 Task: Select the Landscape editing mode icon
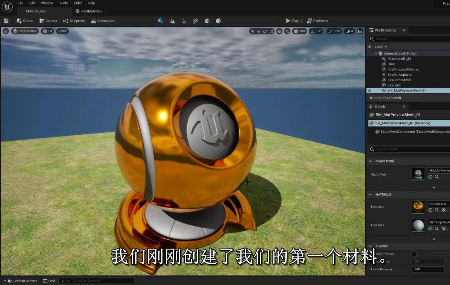tap(172, 21)
